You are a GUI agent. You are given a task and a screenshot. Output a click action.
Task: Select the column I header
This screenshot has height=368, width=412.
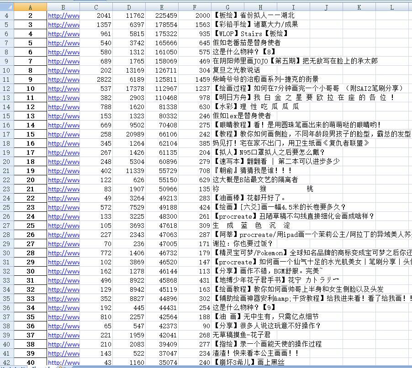293,7
